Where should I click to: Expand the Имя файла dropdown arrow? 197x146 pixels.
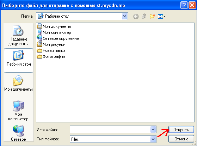click(153, 129)
